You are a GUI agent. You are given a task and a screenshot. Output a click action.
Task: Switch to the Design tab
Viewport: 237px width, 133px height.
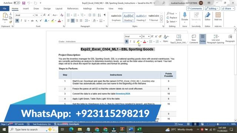click(47, 8)
